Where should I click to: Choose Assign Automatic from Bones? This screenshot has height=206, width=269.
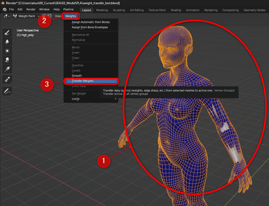91,22
